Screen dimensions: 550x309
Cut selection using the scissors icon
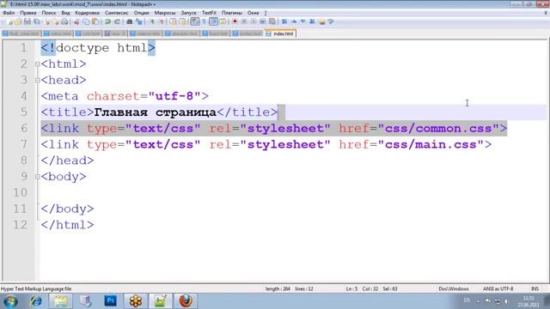76,21
